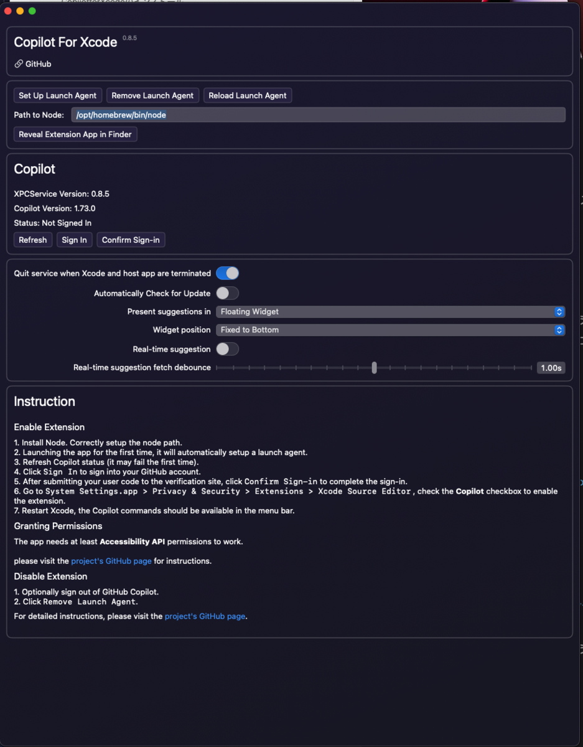583x747 pixels.
Task: Click Reload Launch Agent button
Action: (x=247, y=95)
